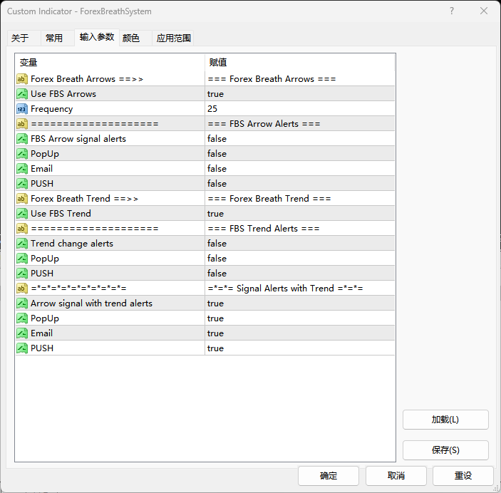The image size is (501, 493).
Task: Switch to the 应用范围 tab
Action: [x=173, y=38]
